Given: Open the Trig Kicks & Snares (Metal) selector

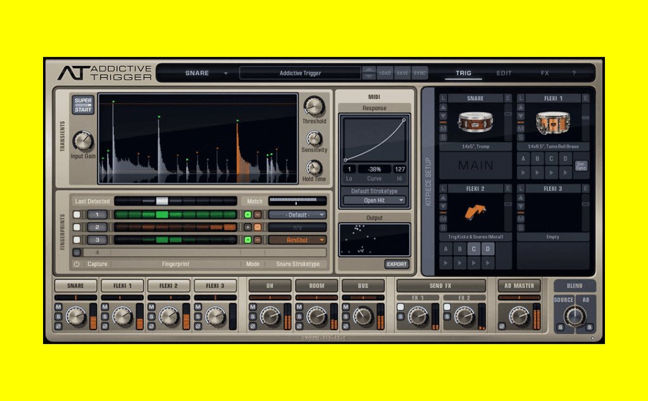Looking at the screenshot, I should pyautogui.click(x=475, y=237).
